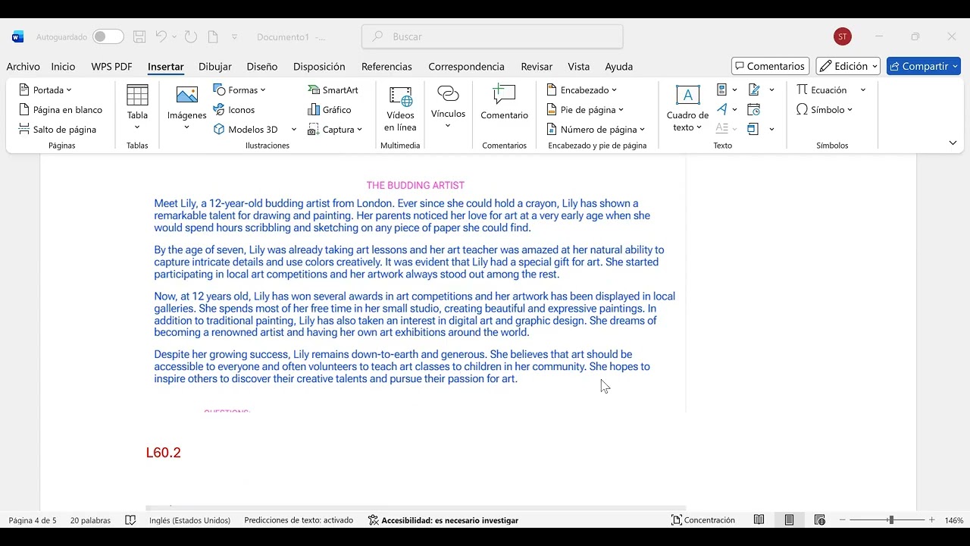Save the document using the title bar icon
Image resolution: width=970 pixels, height=546 pixels.
(x=139, y=36)
